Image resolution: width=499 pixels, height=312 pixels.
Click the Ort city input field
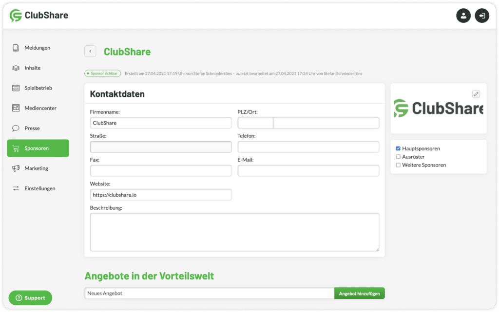click(326, 123)
